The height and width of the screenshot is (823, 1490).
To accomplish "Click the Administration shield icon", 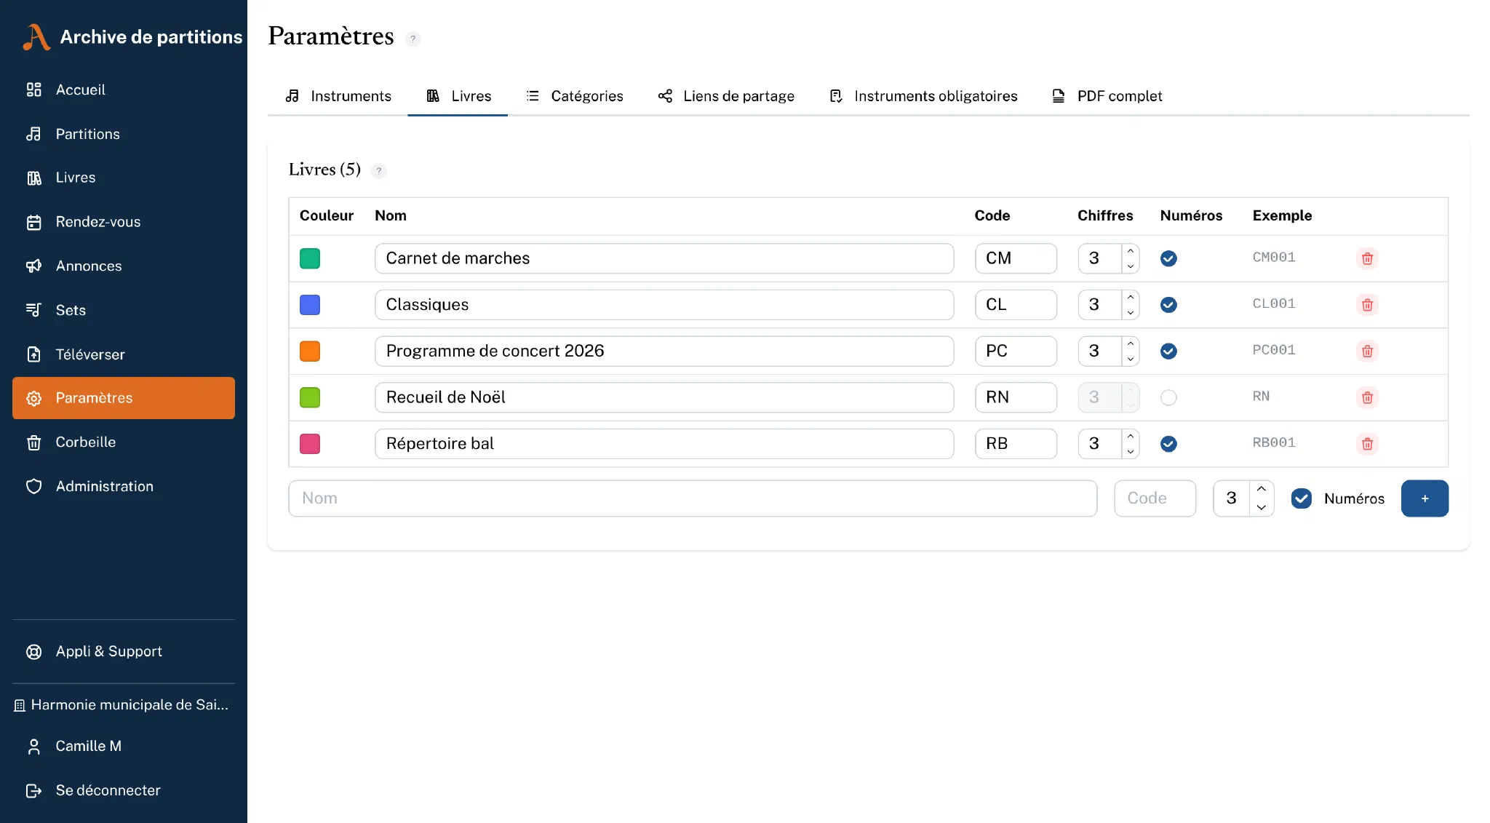I will pyautogui.click(x=33, y=486).
